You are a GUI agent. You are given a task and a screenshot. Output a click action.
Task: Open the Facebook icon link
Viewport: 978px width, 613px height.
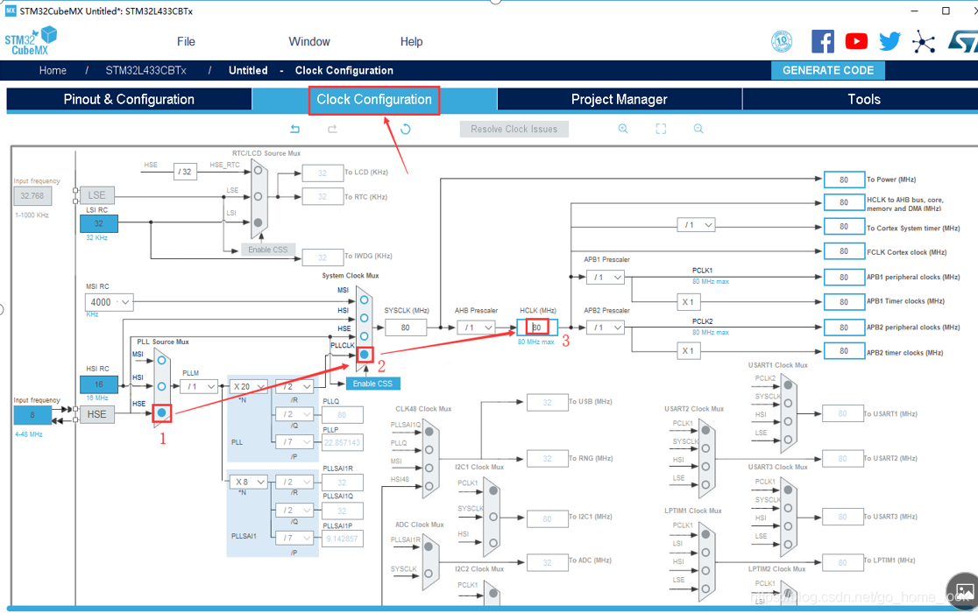[x=823, y=42]
